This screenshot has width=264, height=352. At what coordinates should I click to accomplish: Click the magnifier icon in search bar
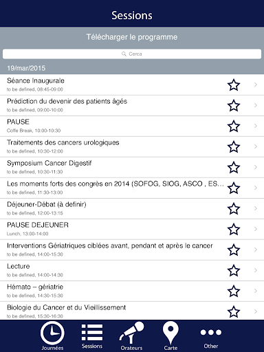(x=124, y=54)
